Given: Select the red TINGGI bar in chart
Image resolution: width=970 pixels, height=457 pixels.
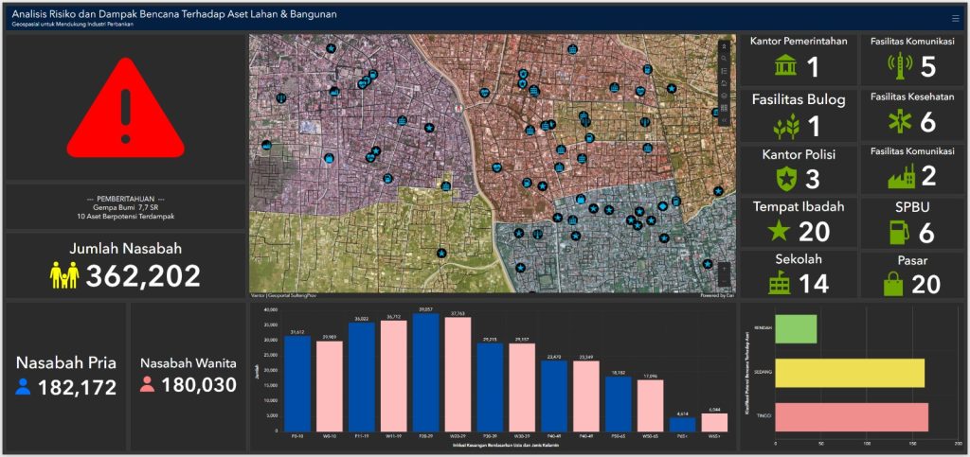Looking at the screenshot, I should coord(851,416).
